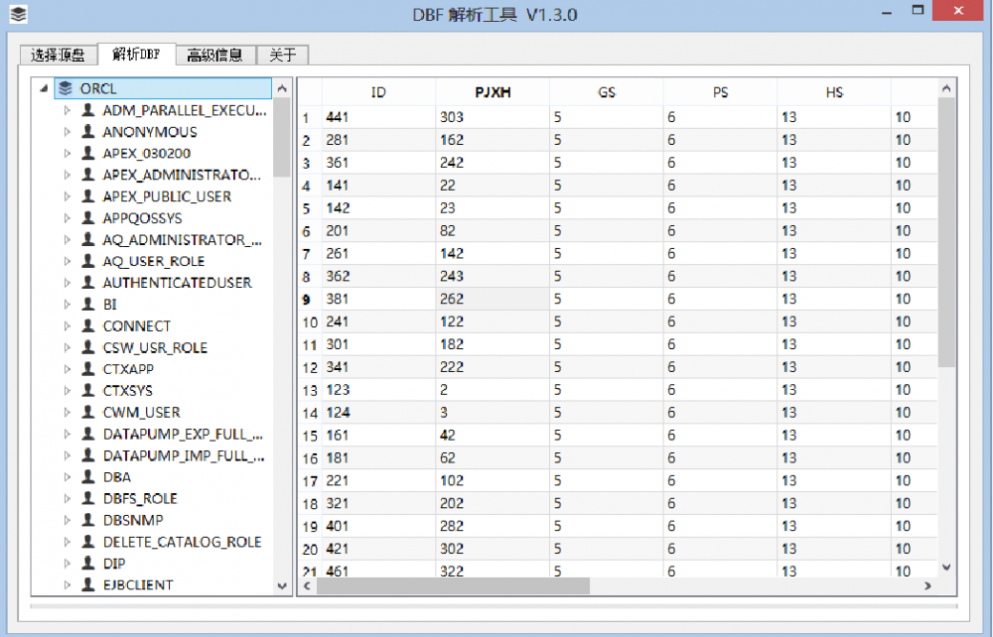Click tree panel's scroll down arrow

tap(282, 585)
